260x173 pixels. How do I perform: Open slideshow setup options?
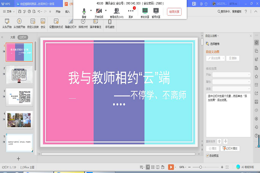[56, 23]
